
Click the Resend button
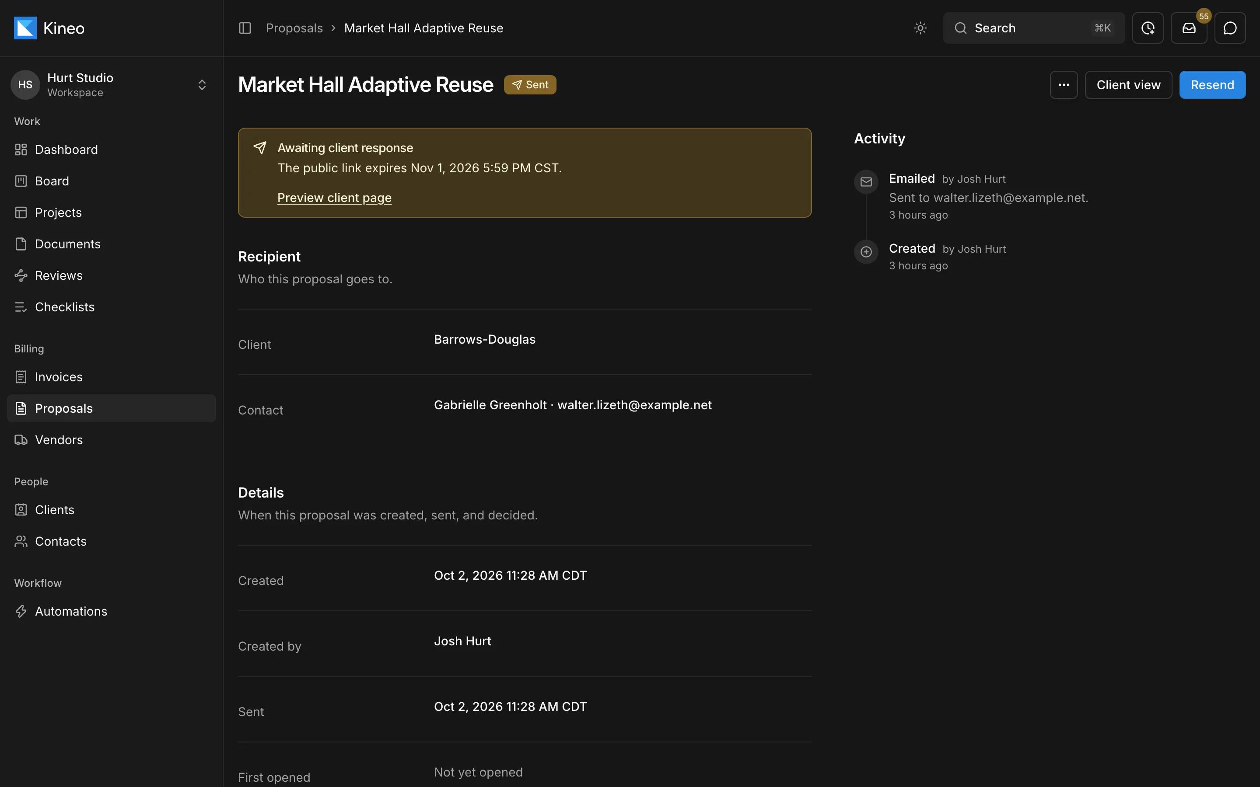[x=1212, y=85]
